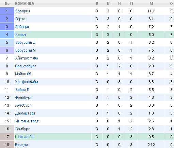Open the Майнц 05 team link
174x148 pixels.
click(23, 74)
